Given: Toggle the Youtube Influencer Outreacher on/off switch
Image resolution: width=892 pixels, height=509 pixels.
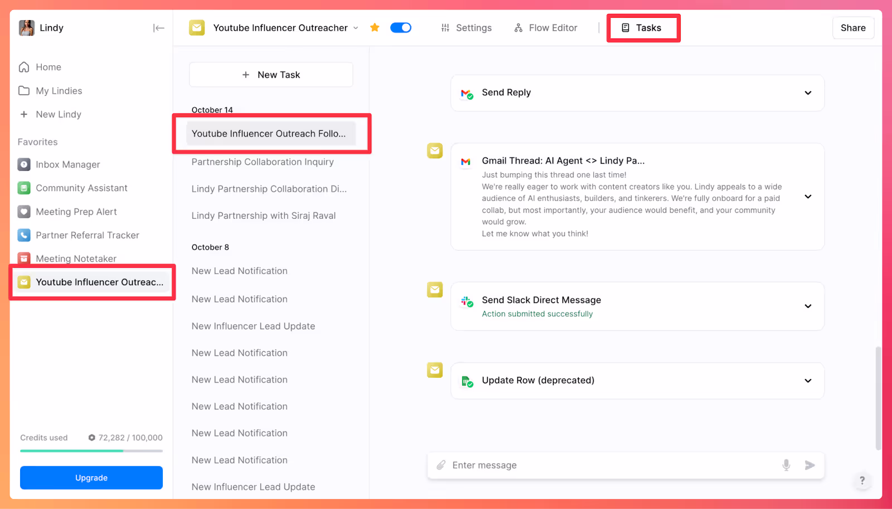Looking at the screenshot, I should [x=401, y=28].
